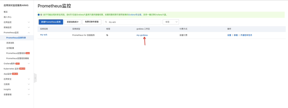Image resolution: width=288 pixels, height=108 pixels.
Task: Open the my-ack instance link
Action: [44, 35]
